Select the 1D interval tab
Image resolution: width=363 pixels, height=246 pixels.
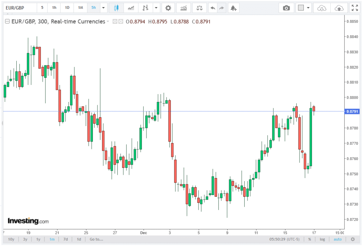tap(67, 8)
